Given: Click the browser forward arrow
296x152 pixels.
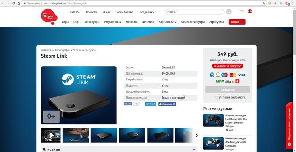Looking at the screenshot, I should (x=8, y=3).
